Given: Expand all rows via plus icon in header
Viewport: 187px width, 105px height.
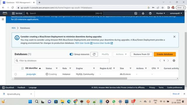Looking at the screenshot, I should (22, 68).
